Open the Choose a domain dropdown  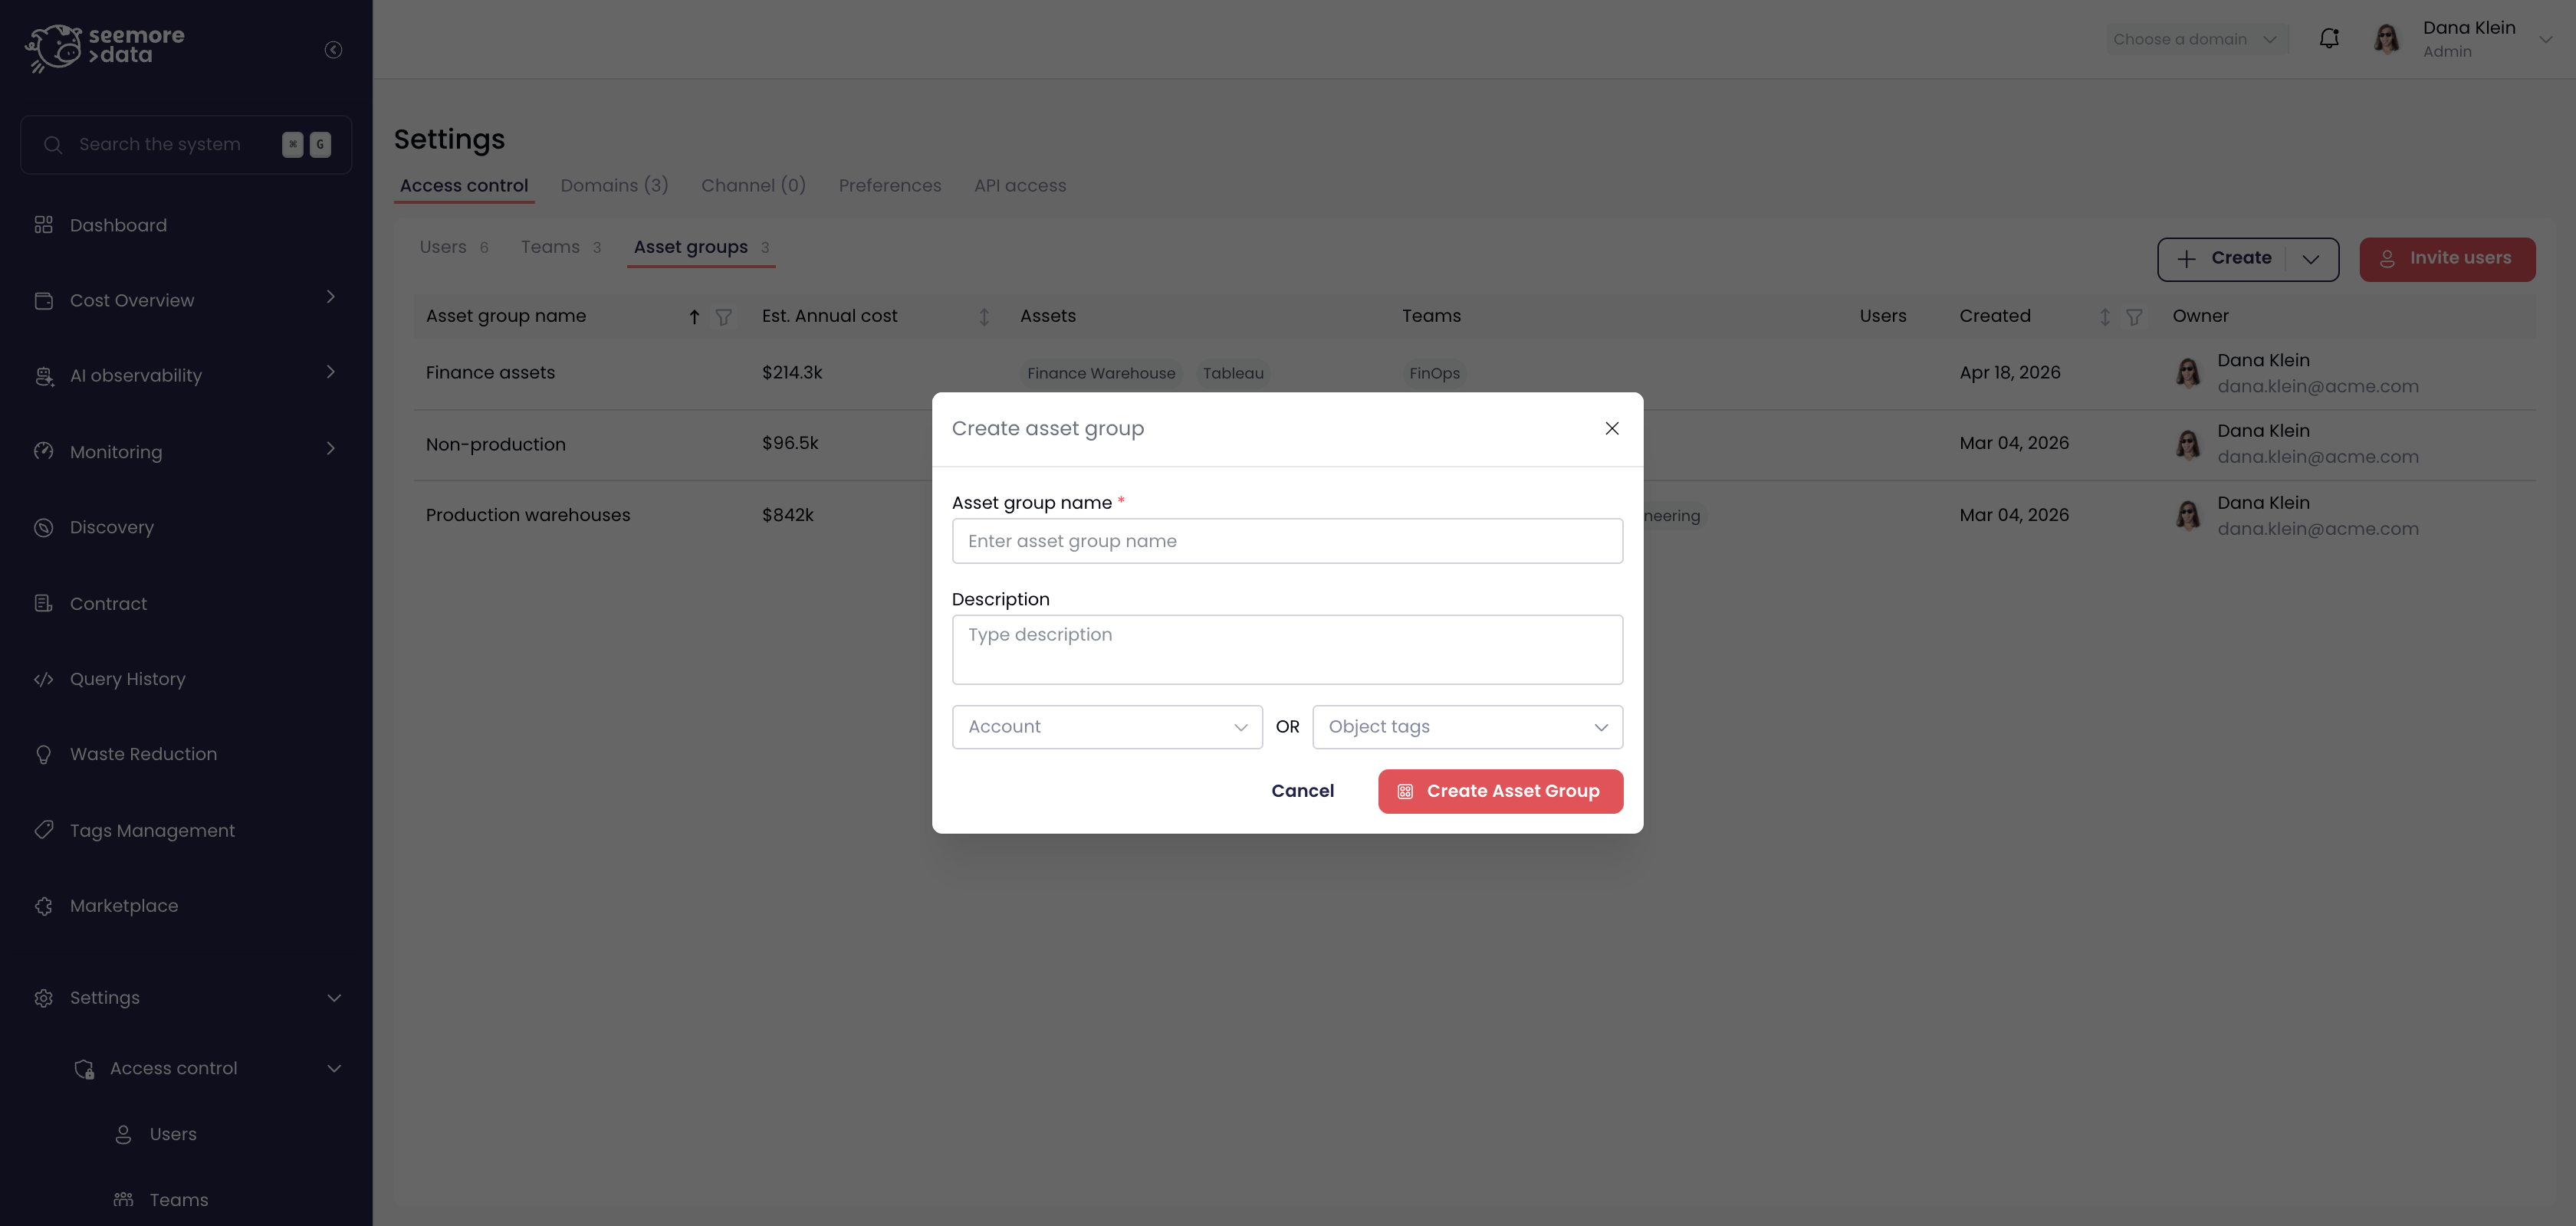[x=2196, y=39]
